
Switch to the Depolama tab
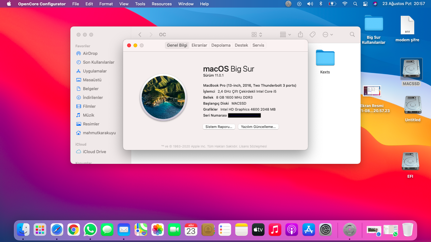coord(221,45)
